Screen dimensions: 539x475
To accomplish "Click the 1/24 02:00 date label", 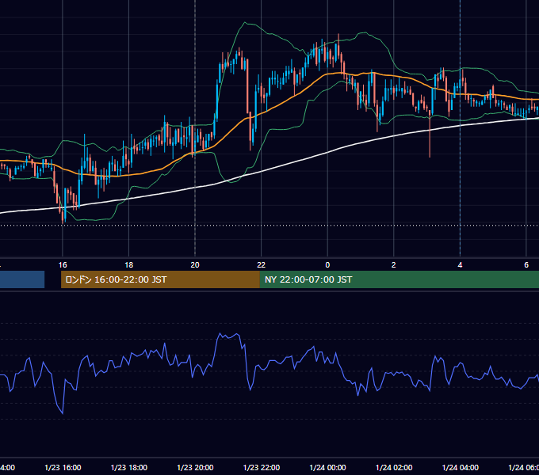I will (x=394, y=467).
